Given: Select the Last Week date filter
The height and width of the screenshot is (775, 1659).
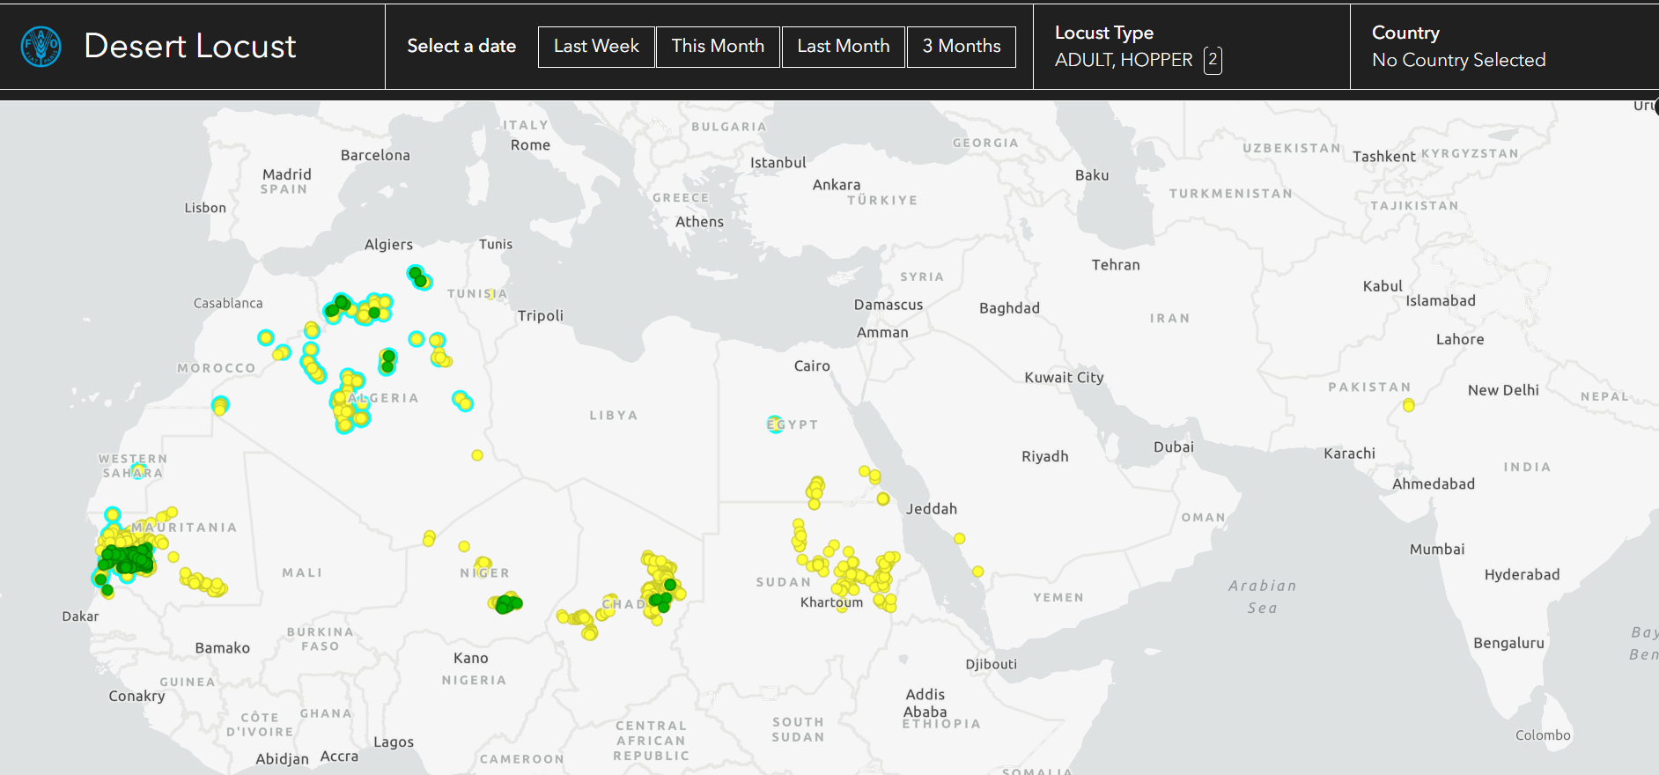Looking at the screenshot, I should tap(596, 47).
